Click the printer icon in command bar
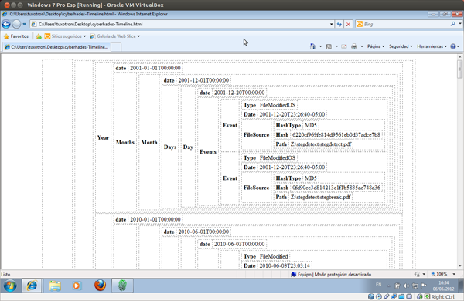This screenshot has width=464, height=301. [x=354, y=46]
